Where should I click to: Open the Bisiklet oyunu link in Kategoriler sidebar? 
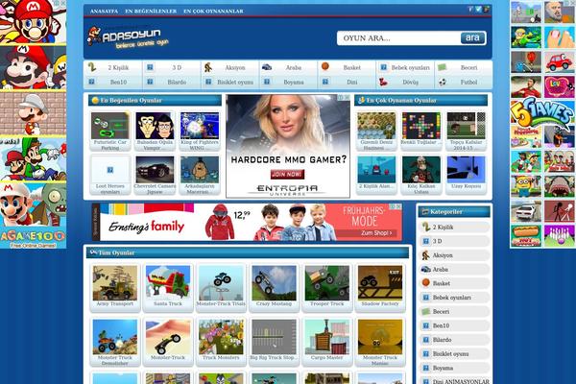click(451, 354)
